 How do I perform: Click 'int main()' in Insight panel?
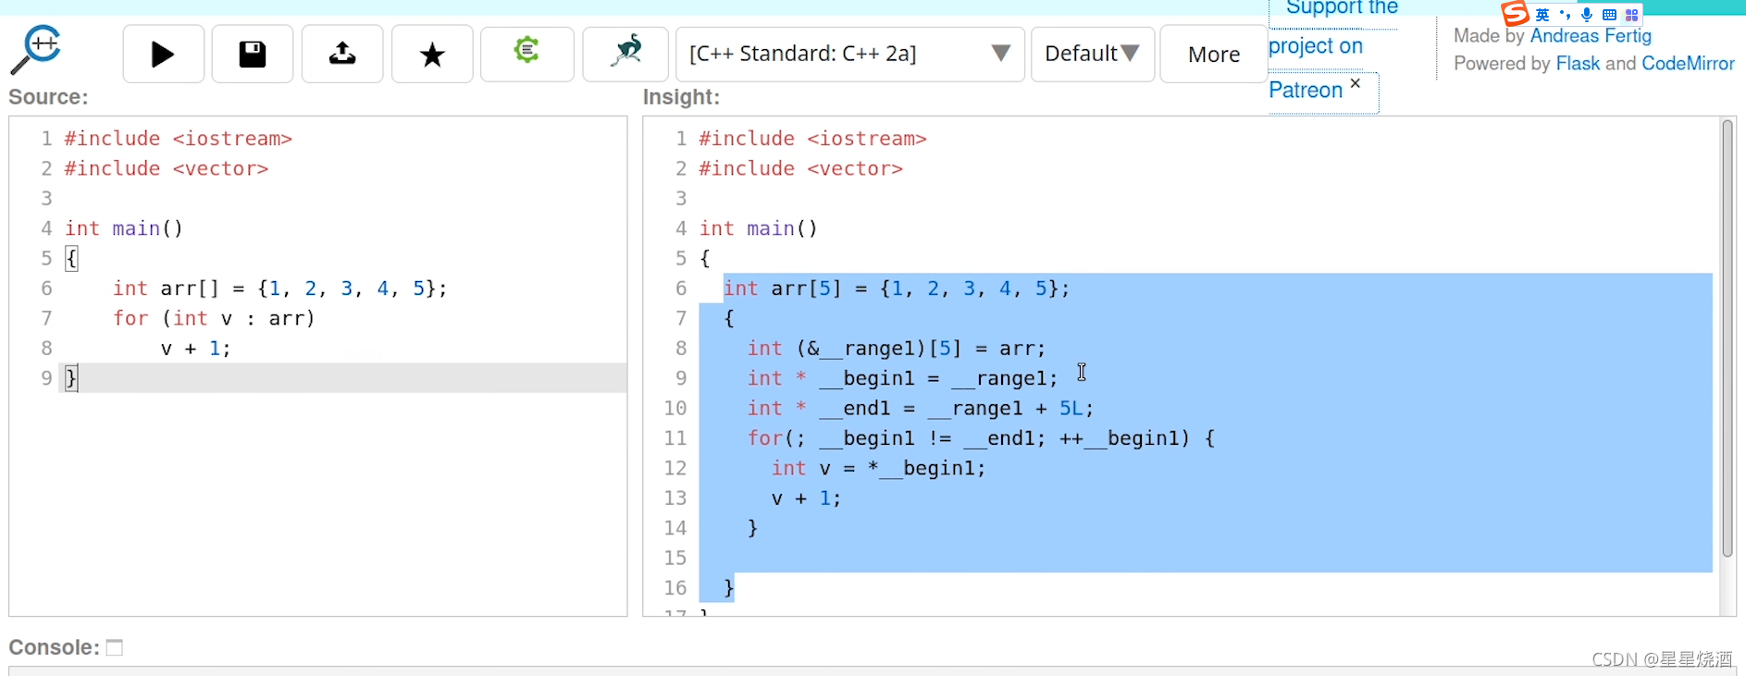click(759, 228)
